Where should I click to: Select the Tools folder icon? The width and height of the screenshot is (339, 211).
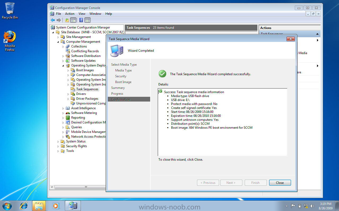point(63,151)
